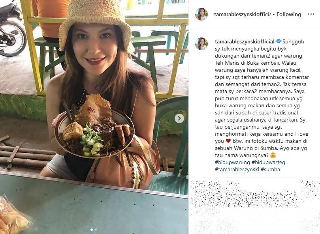Image resolution: width=320 pixels, height=234 pixels.
Task: Open the three-dot more options menu
Action: 311,14
